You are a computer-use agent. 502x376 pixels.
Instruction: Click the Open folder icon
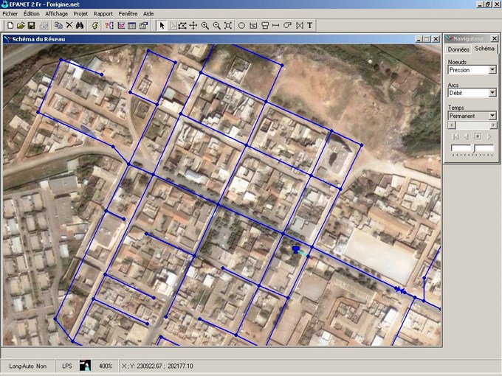[21, 25]
